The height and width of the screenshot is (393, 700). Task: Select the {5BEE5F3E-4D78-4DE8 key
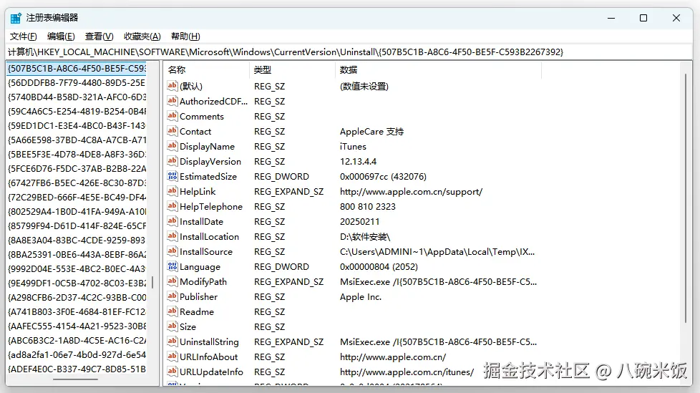pyautogui.click(x=77, y=154)
